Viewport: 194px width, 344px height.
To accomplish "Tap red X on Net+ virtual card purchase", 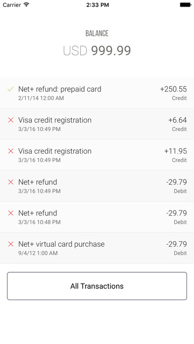I will (x=11, y=244).
